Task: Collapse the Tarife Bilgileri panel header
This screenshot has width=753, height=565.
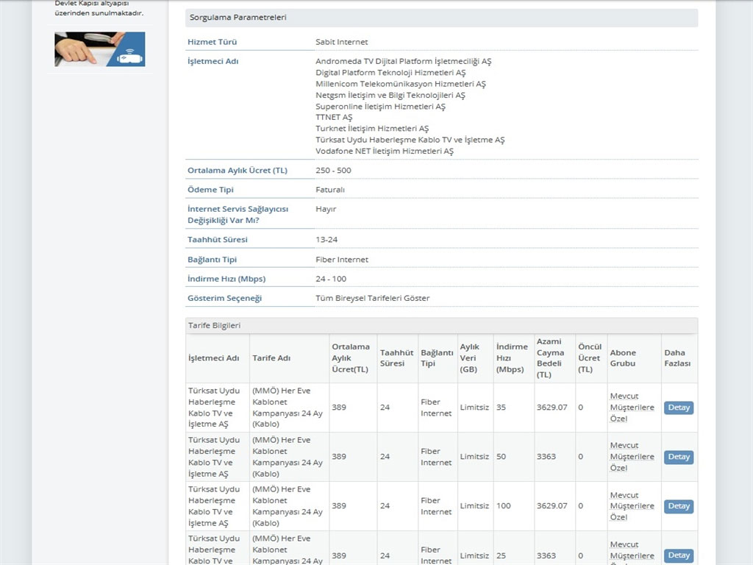Action: tap(441, 325)
